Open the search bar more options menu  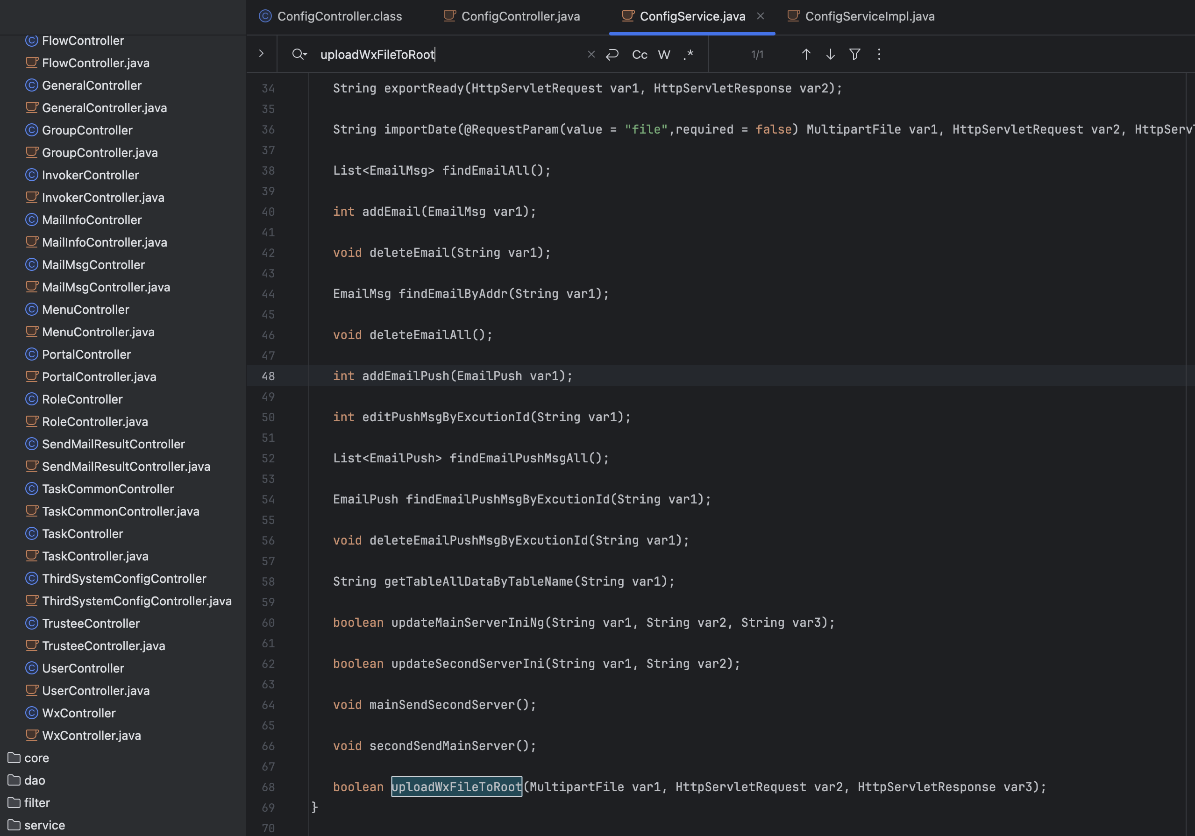879,54
